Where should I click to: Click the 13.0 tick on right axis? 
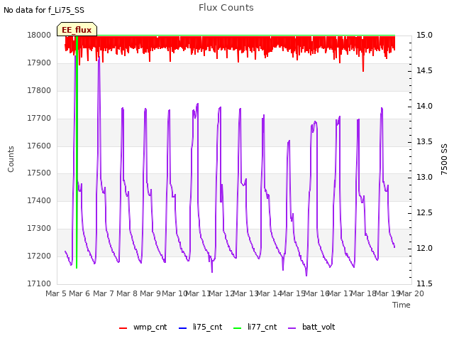pos(424,177)
